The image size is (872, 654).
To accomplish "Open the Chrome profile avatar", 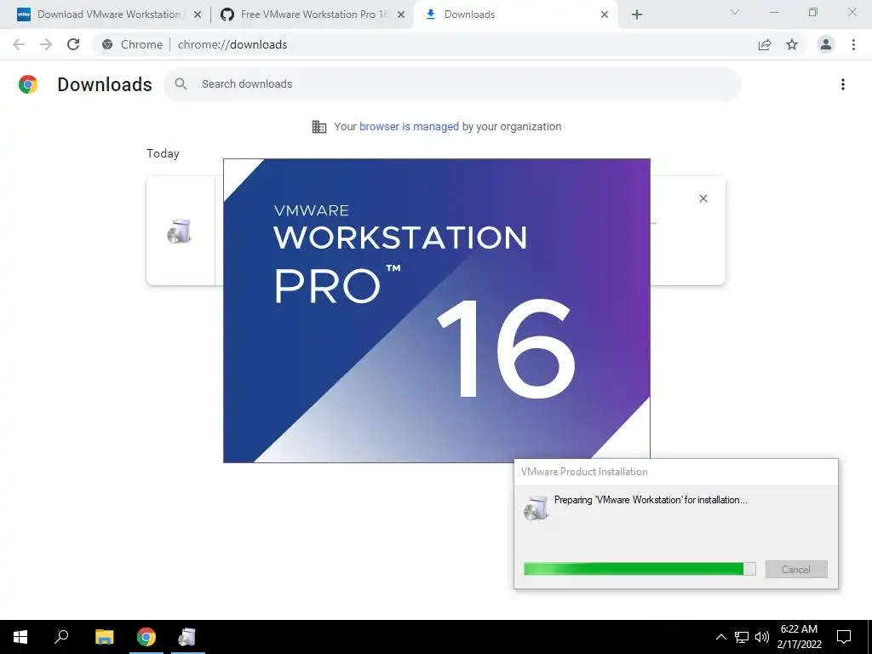I will (x=826, y=44).
